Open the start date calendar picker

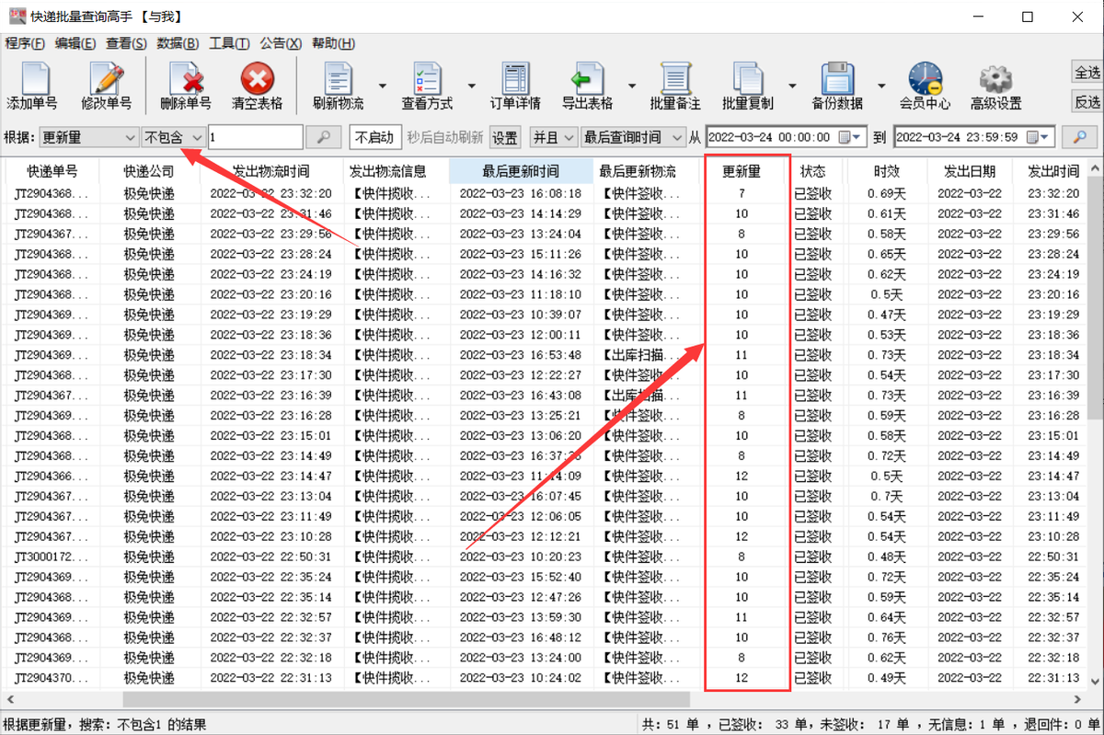point(852,137)
